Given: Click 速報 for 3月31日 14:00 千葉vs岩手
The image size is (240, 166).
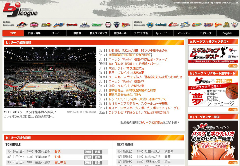Looking at the screenshot, I should coord(88,157).
